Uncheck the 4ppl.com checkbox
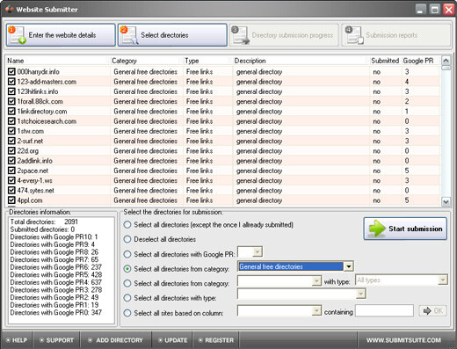Screen dimensions: 457x349 click(x=11, y=200)
